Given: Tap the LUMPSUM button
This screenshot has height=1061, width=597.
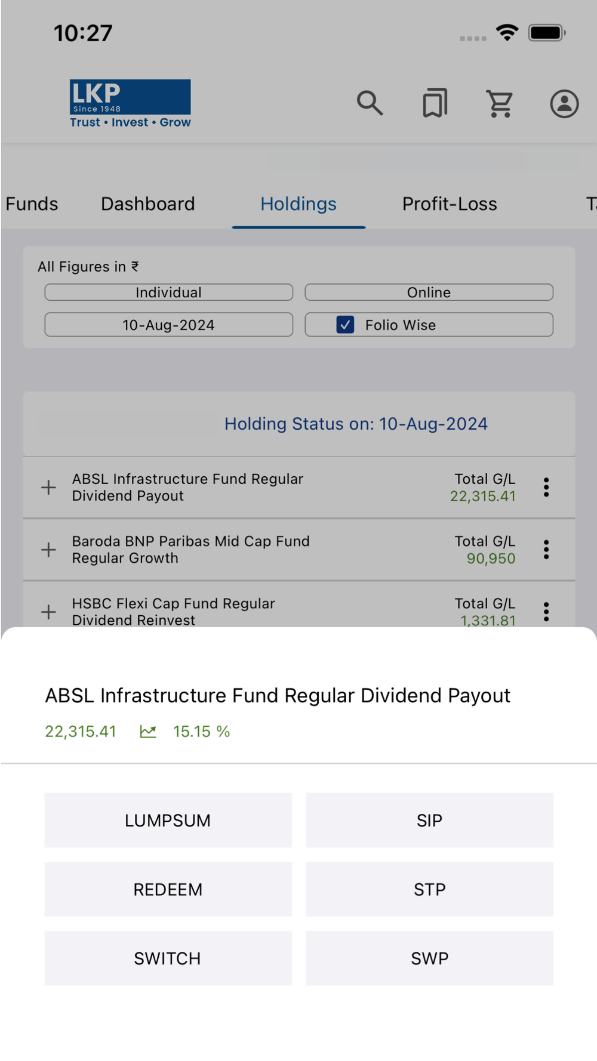Looking at the screenshot, I should 168,821.
